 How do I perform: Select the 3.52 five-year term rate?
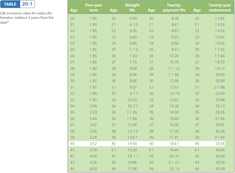93,144
